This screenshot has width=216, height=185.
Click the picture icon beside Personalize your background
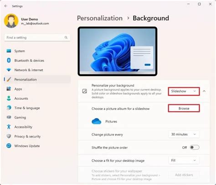(x=85, y=91)
